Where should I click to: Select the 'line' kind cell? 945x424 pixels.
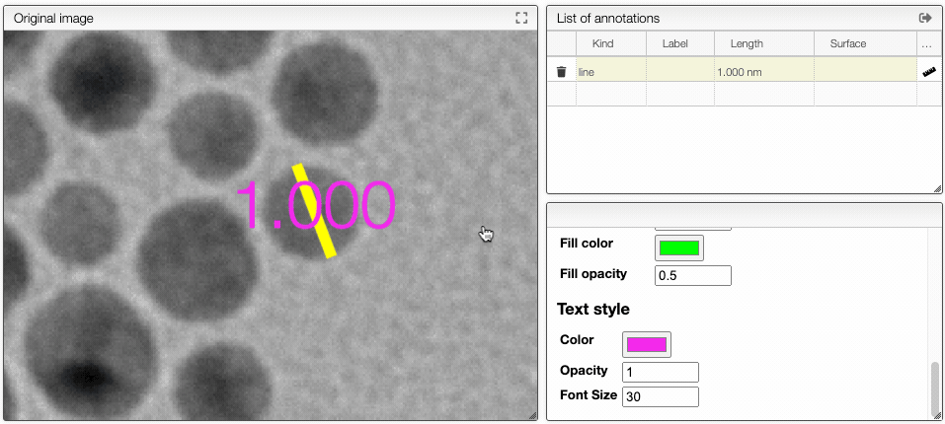click(611, 72)
